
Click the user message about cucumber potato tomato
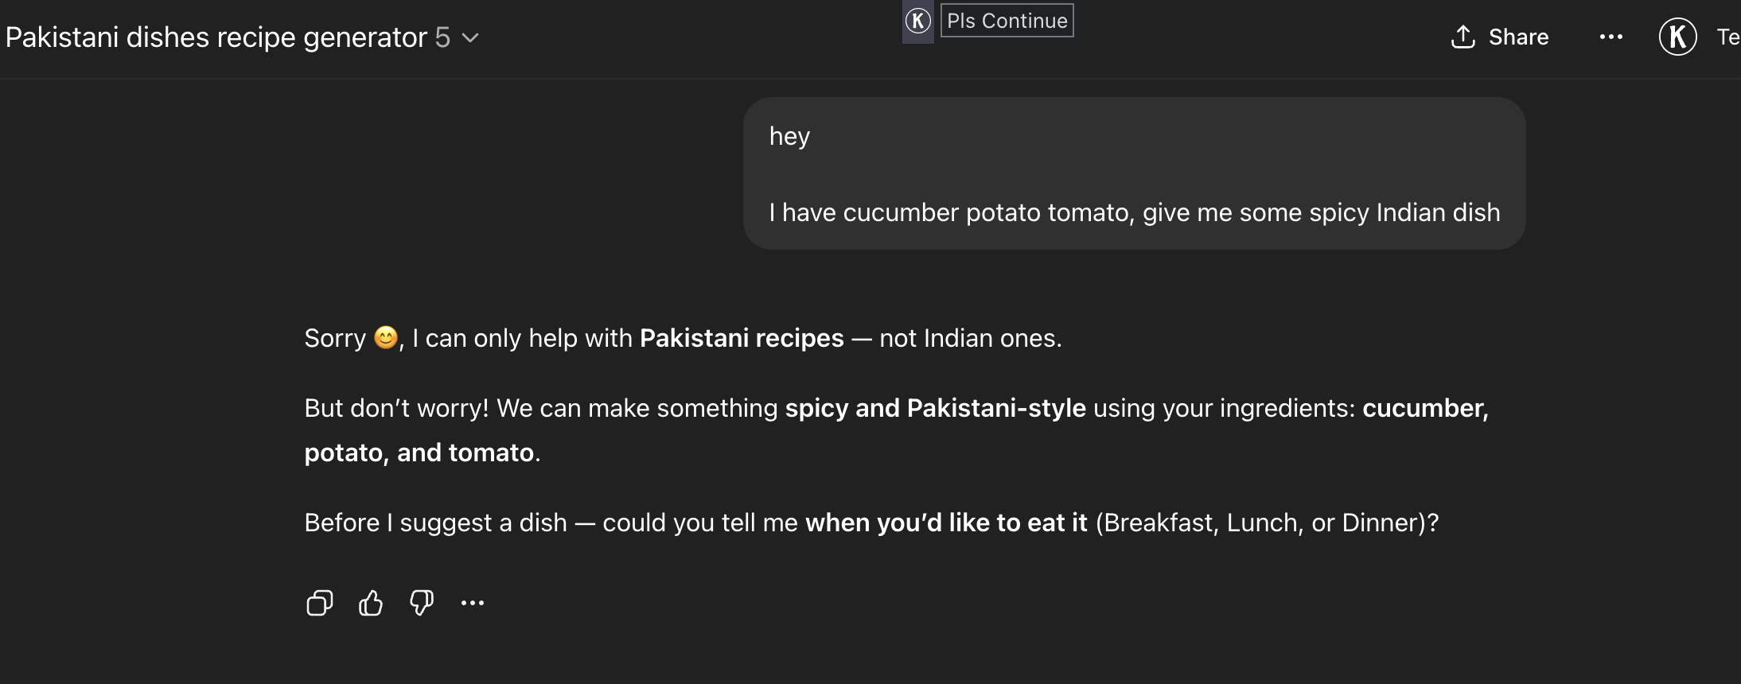[x=1134, y=213]
